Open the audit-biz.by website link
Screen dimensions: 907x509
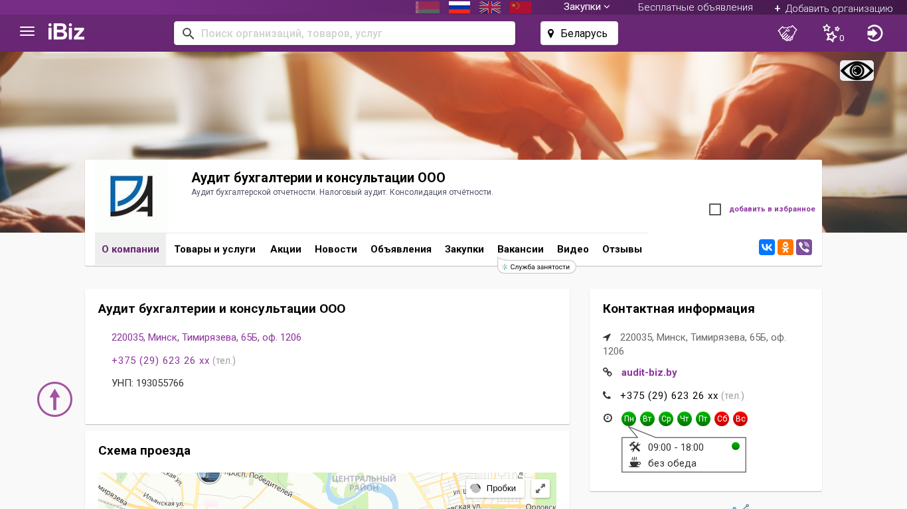pyautogui.click(x=649, y=372)
